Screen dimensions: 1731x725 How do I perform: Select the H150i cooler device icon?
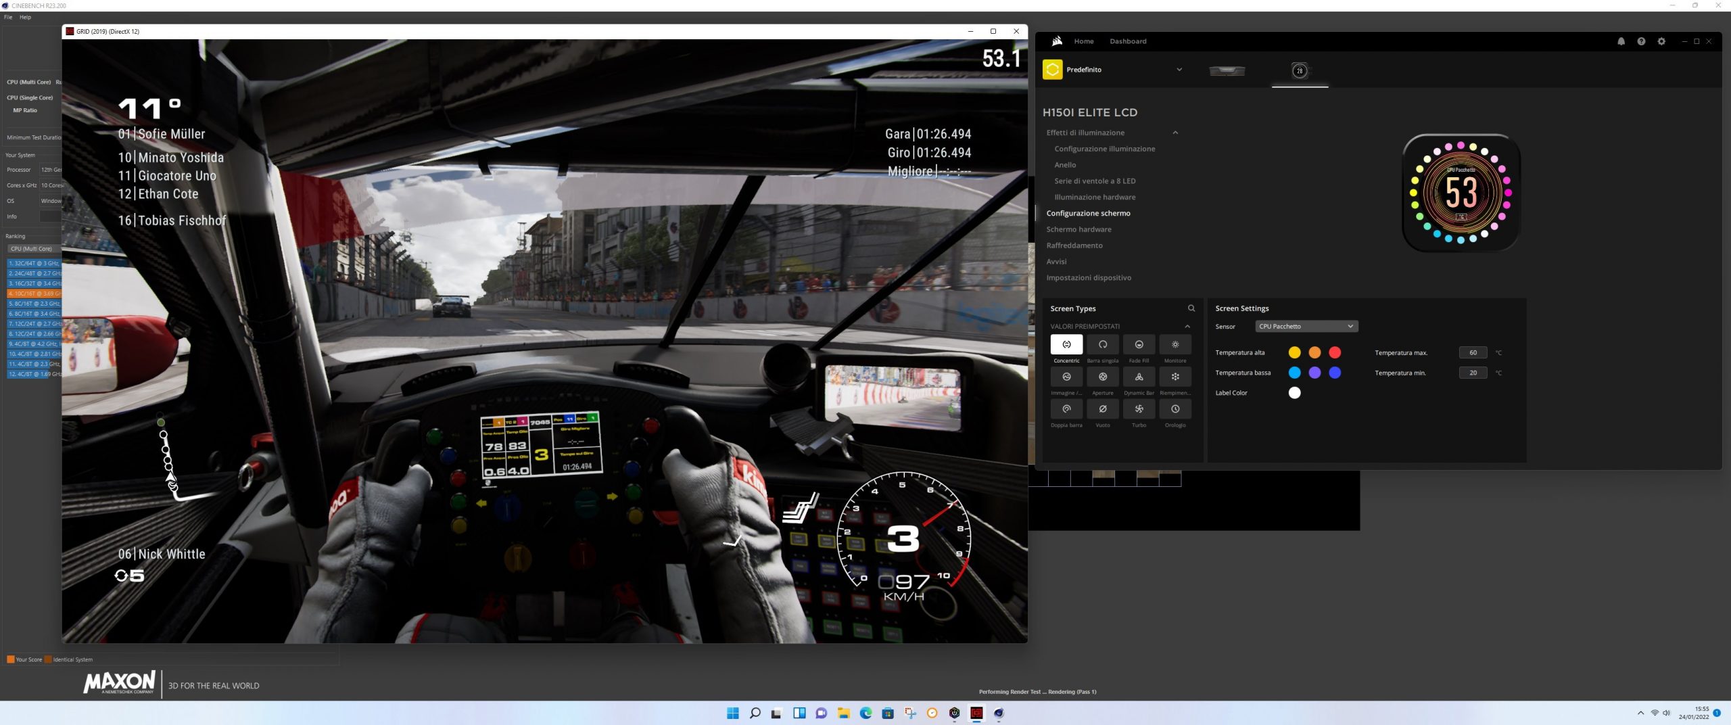[1300, 70]
